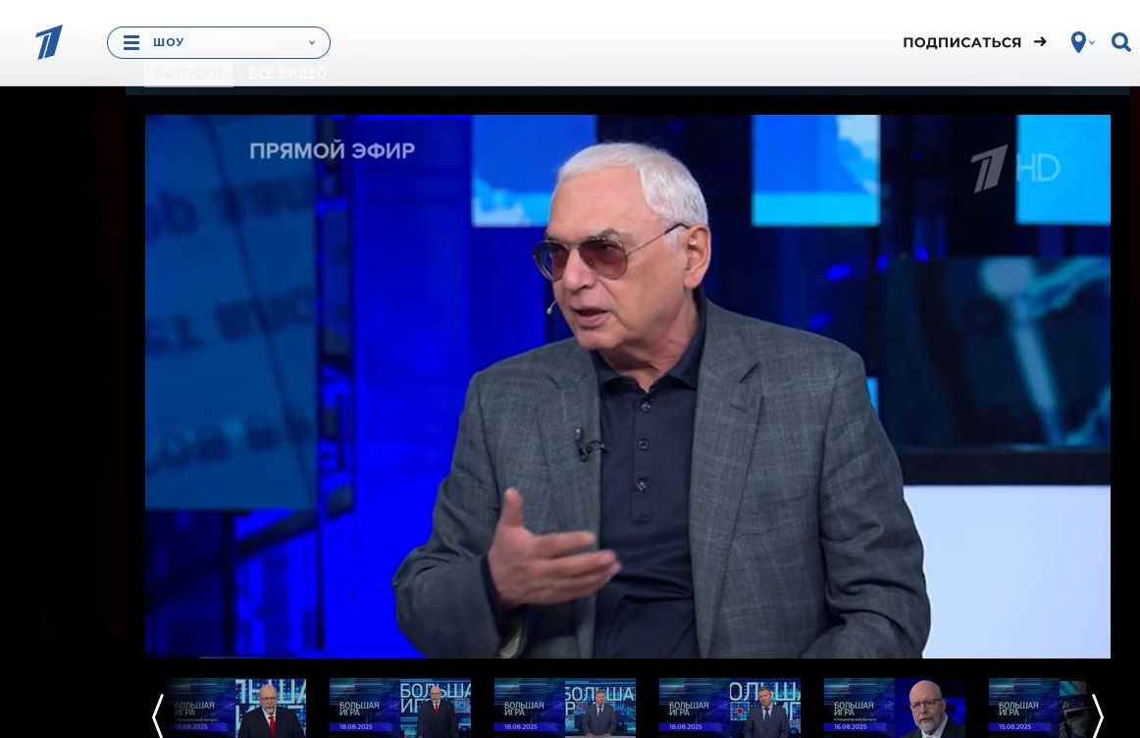Screen dimensions: 1140x738
Task: Open site search with magnifier icon
Action: [1120, 42]
